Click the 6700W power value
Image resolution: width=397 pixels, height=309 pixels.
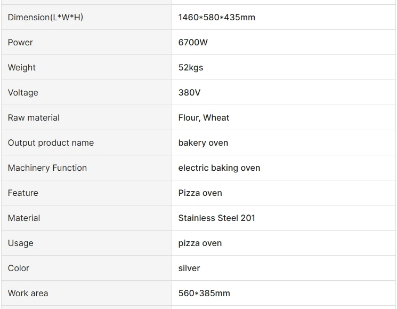click(x=193, y=42)
